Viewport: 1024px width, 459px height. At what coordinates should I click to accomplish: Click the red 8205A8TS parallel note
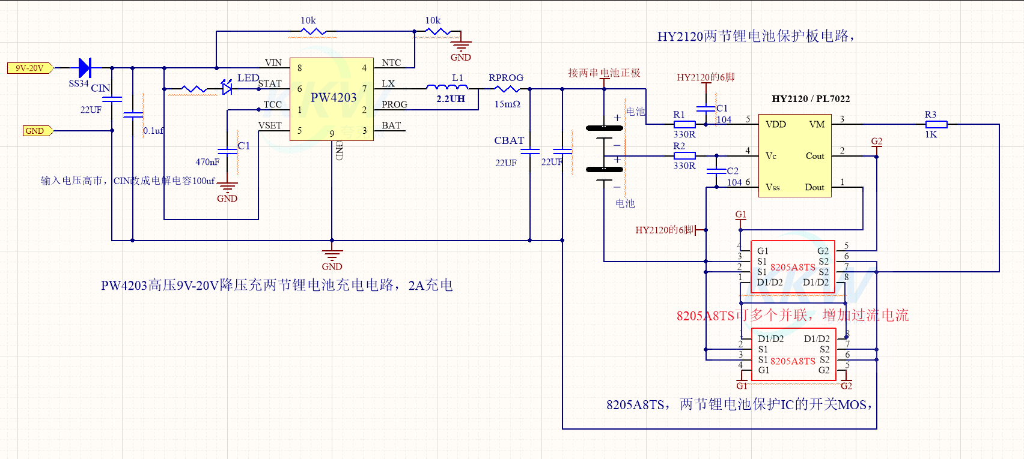click(x=793, y=316)
